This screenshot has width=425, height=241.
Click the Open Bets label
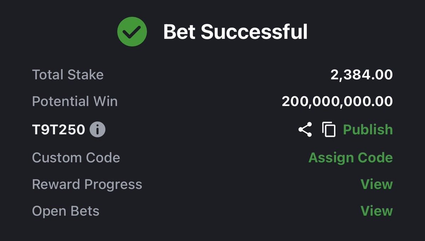(66, 211)
